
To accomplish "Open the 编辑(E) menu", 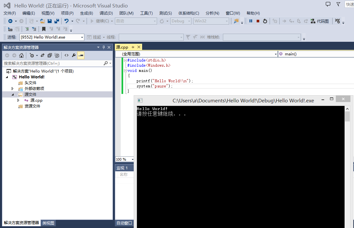I will 29,13.
